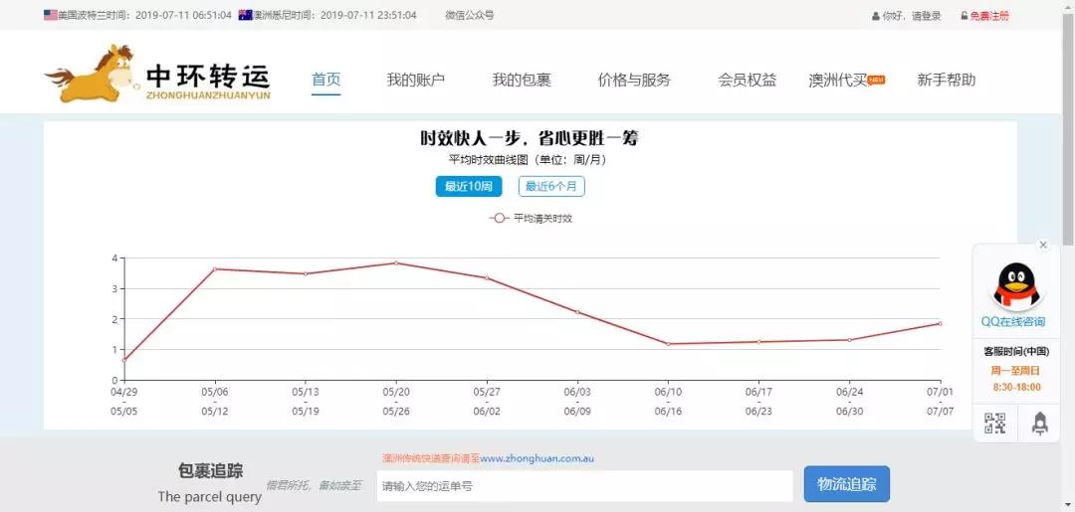Click the 物流追踪 button

coord(847,484)
